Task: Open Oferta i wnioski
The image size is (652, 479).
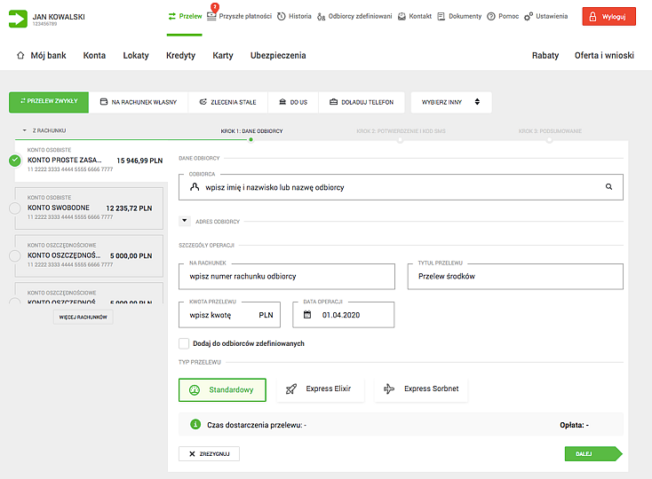Action: click(604, 55)
